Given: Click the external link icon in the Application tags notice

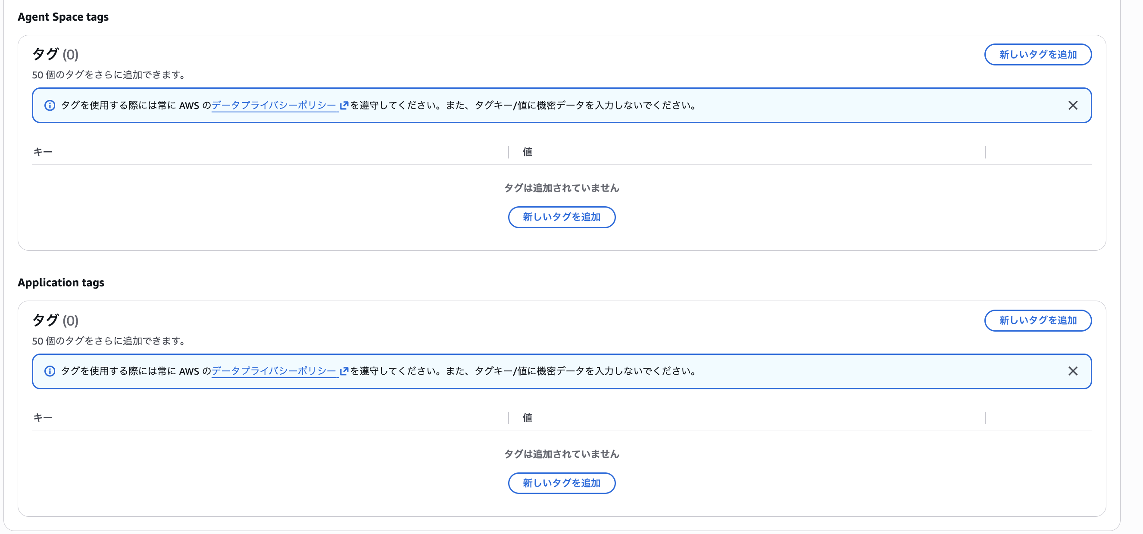Looking at the screenshot, I should (x=344, y=371).
